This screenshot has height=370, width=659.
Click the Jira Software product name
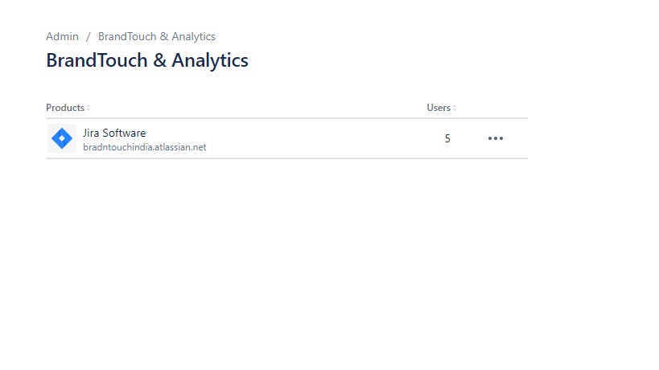(x=114, y=133)
